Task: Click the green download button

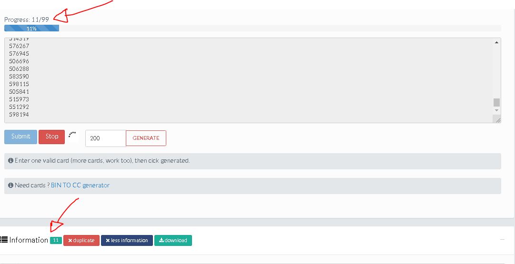Action: (173, 240)
